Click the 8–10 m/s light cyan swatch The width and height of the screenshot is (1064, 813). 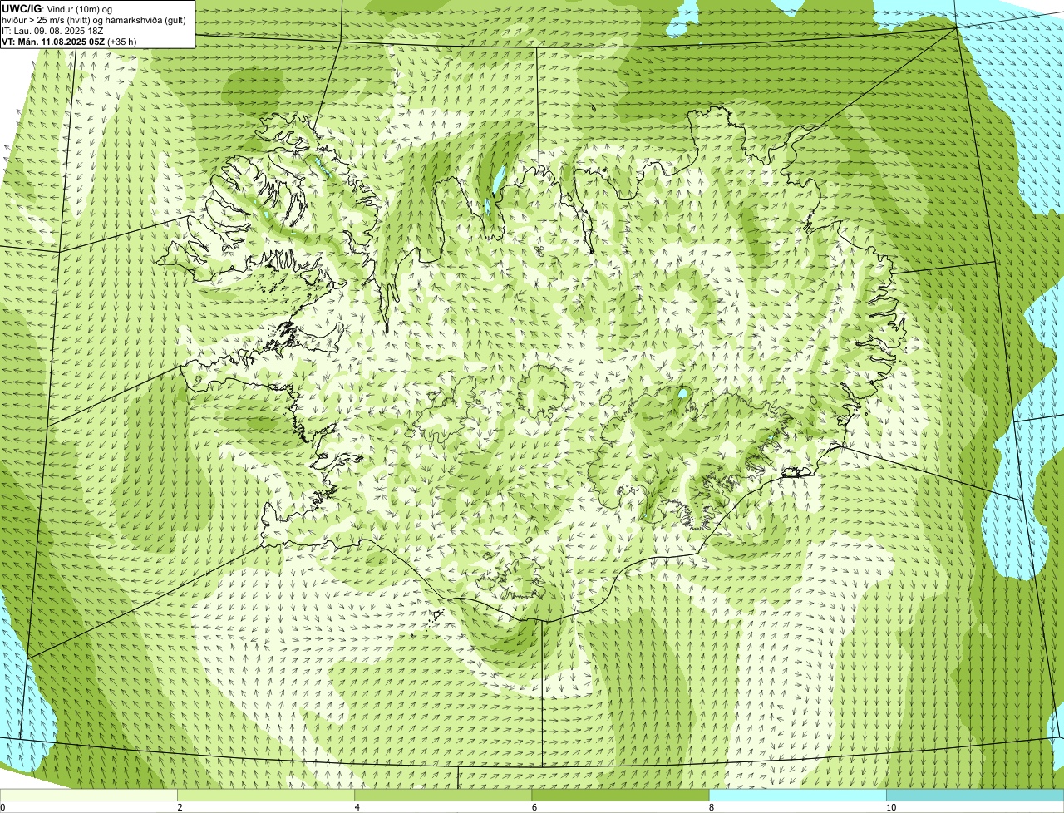point(797,796)
